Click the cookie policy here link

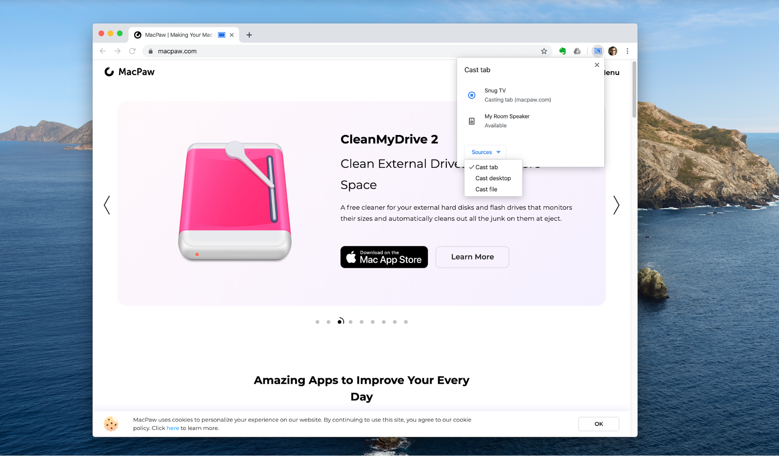[x=172, y=428]
